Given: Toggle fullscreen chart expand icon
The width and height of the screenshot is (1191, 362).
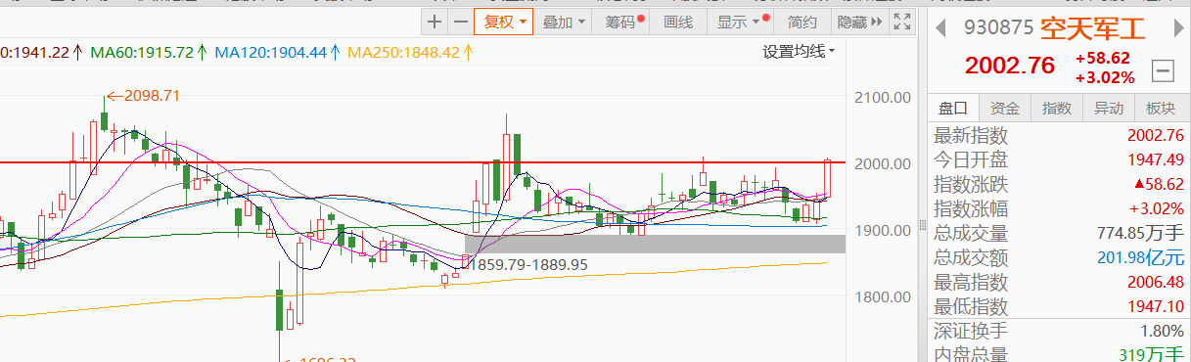Looking at the screenshot, I should [902, 22].
